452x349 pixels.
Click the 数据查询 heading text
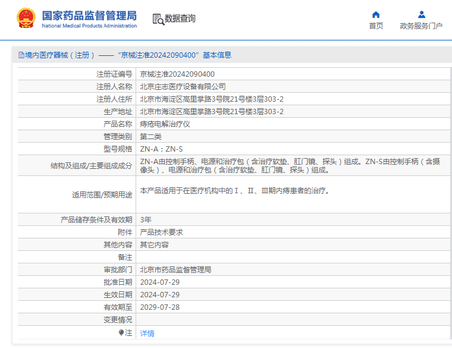180,18
